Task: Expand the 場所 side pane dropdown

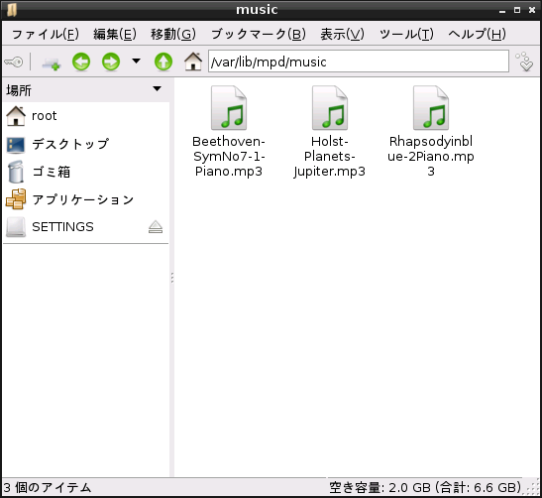Action: point(157,89)
